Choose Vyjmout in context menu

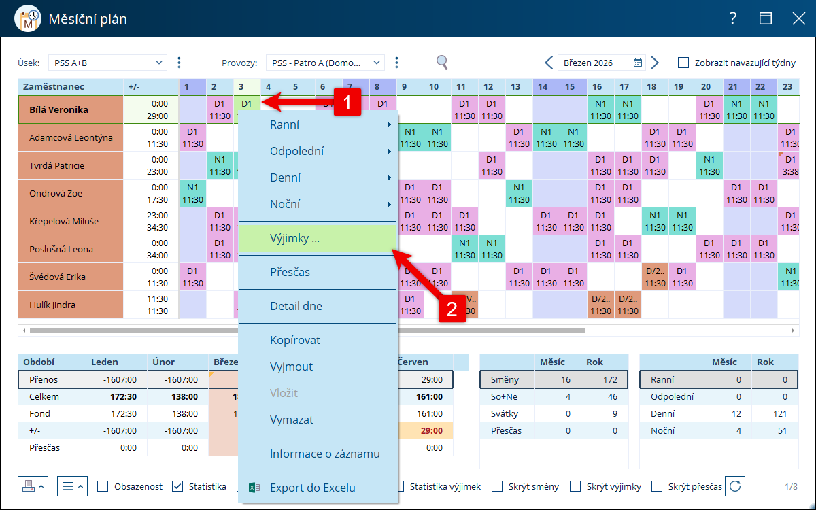point(318,367)
